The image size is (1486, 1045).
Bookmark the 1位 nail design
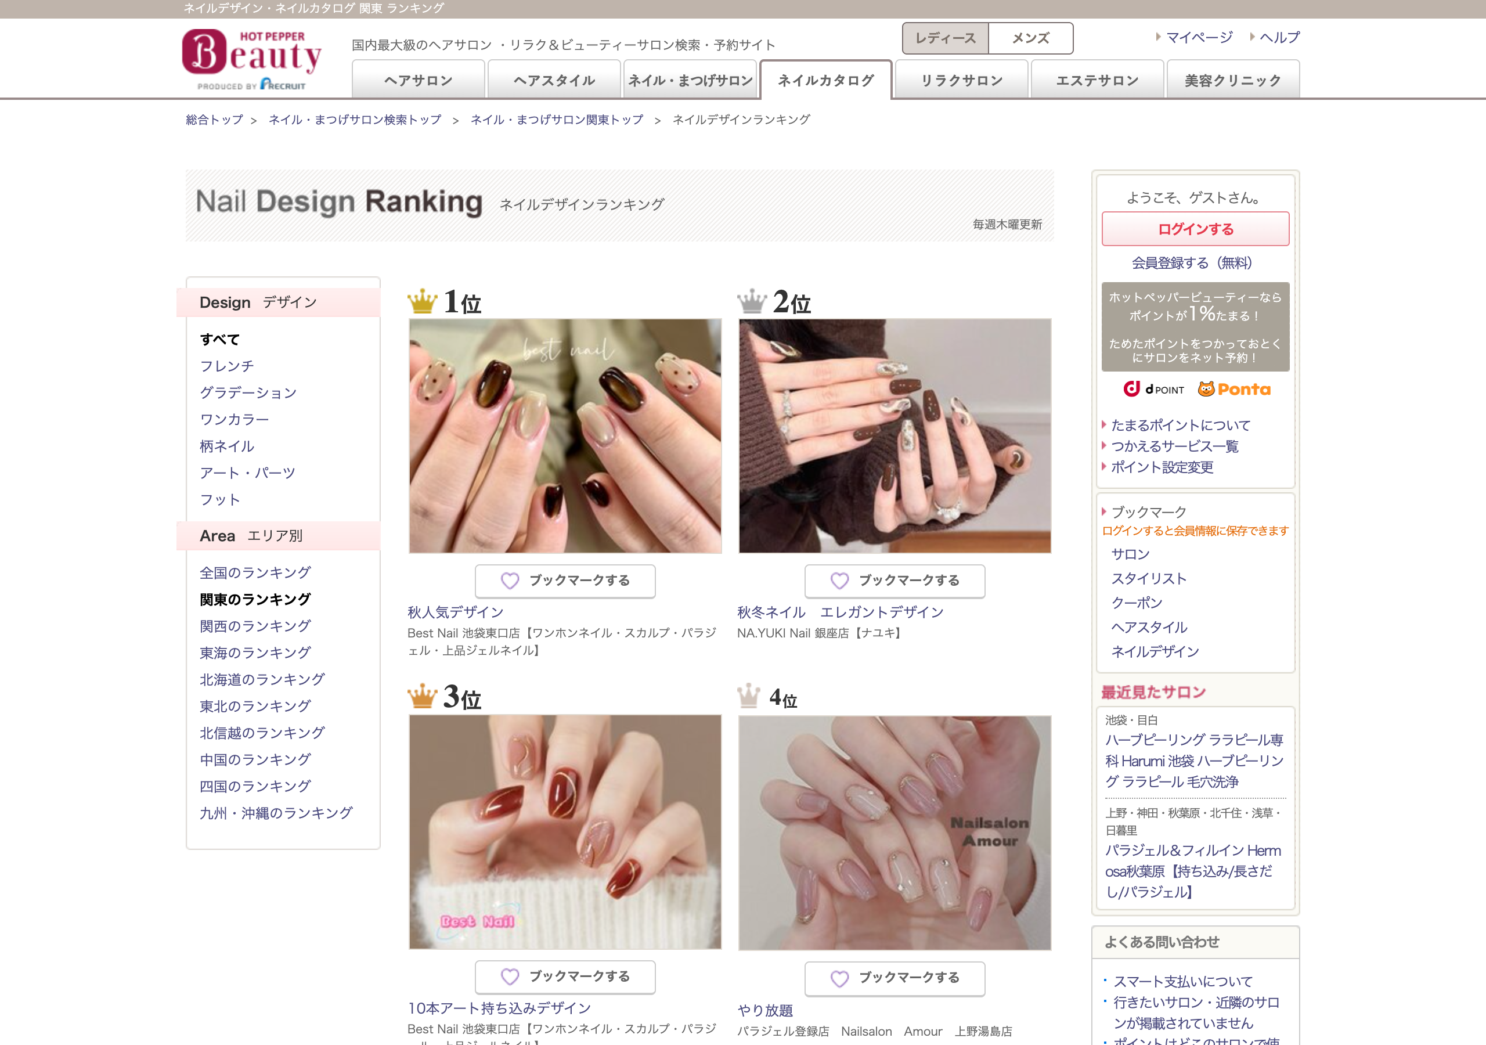pyautogui.click(x=565, y=581)
